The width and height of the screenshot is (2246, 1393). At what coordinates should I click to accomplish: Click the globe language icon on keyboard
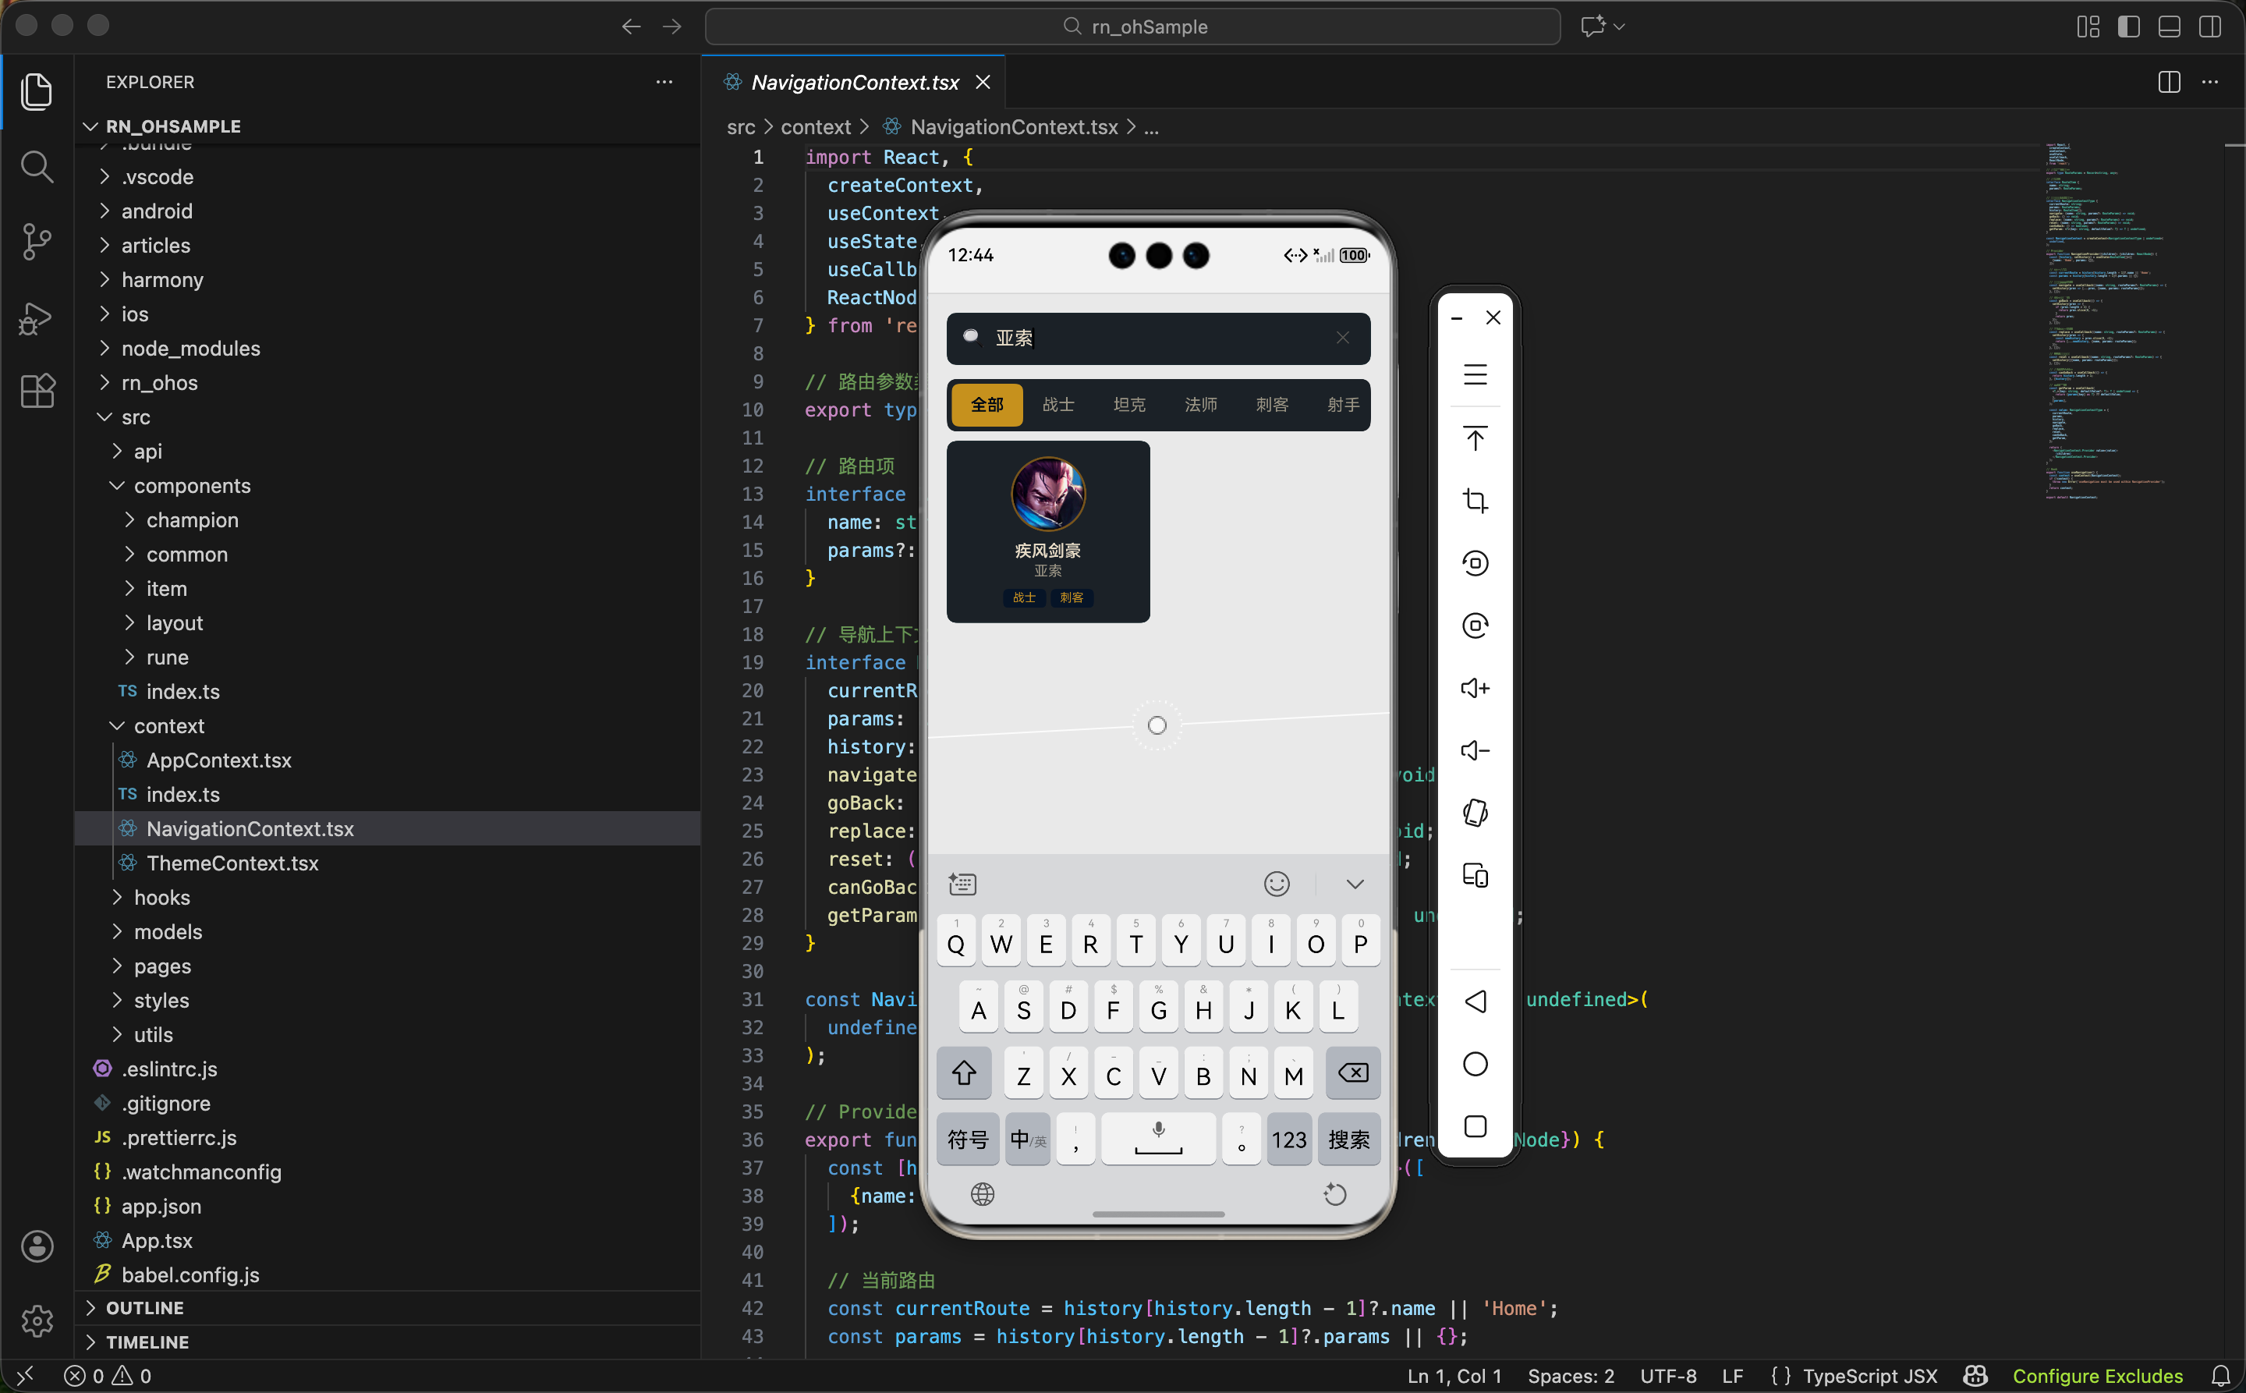982,1195
